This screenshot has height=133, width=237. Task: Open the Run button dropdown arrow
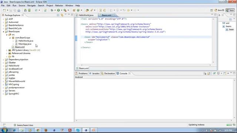61,10
